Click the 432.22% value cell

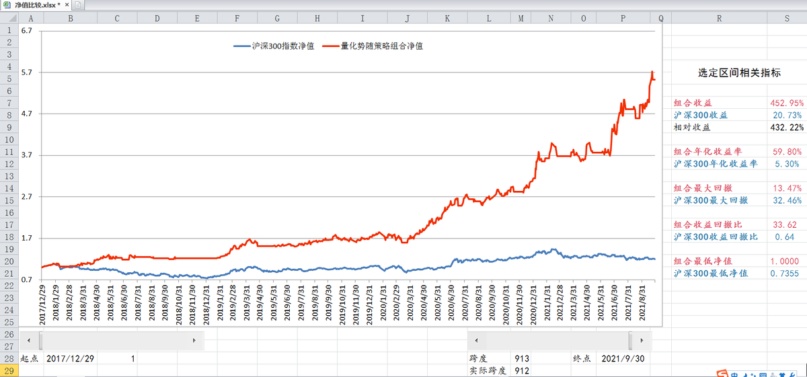click(787, 128)
